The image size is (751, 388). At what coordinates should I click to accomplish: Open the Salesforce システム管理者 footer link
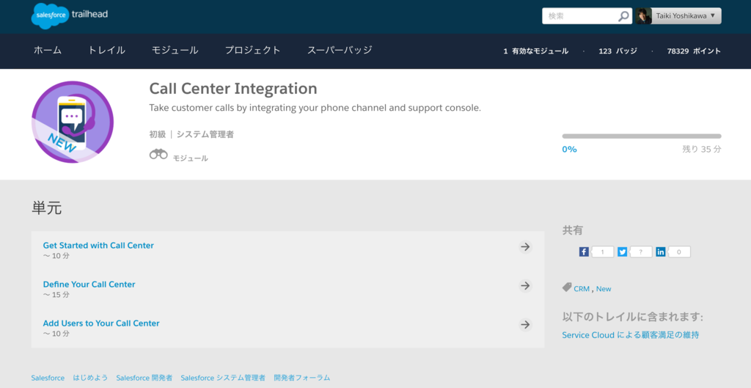coord(223,378)
